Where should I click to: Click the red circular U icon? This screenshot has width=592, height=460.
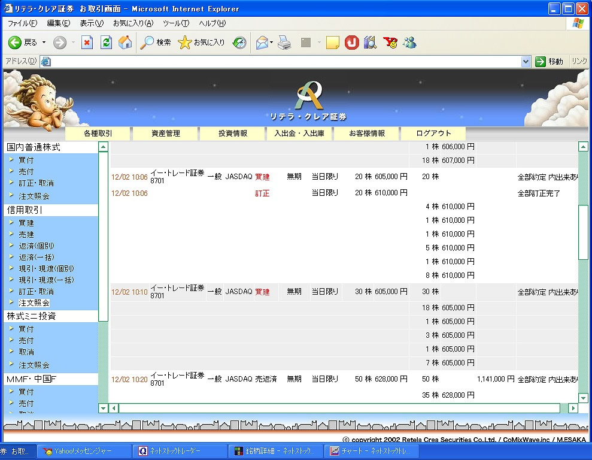point(351,43)
